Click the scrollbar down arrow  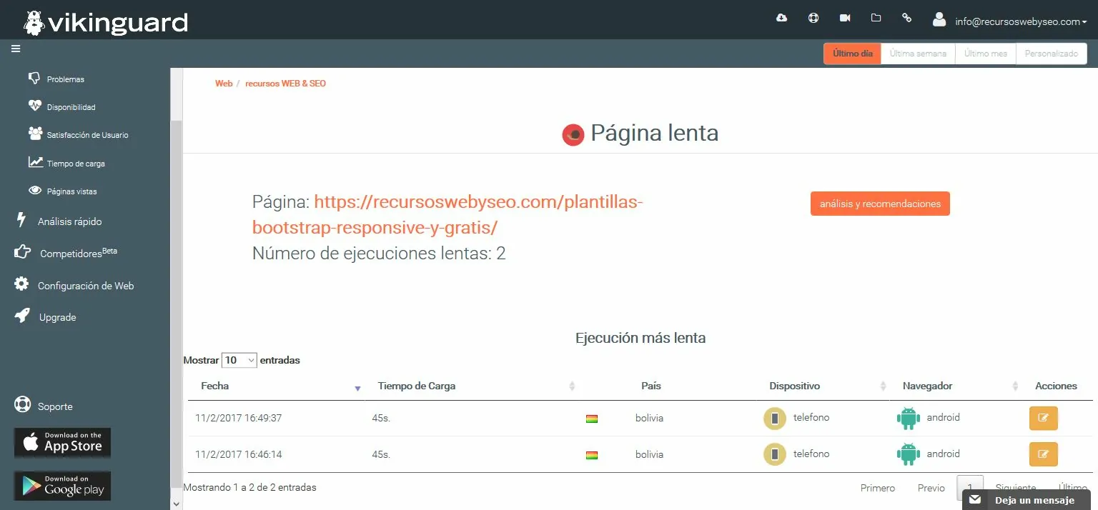tap(176, 503)
